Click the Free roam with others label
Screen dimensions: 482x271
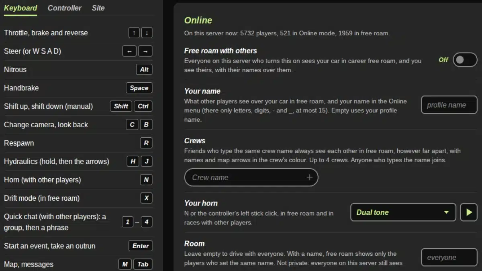click(221, 51)
